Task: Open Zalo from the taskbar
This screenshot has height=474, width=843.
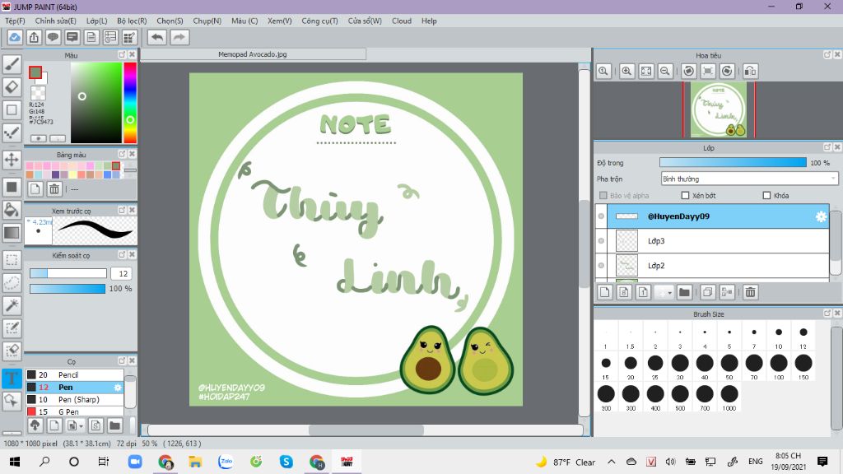Action: click(x=226, y=462)
